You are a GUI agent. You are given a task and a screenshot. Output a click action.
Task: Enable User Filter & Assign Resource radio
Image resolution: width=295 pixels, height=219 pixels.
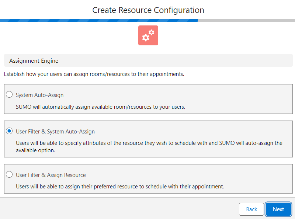click(x=10, y=174)
